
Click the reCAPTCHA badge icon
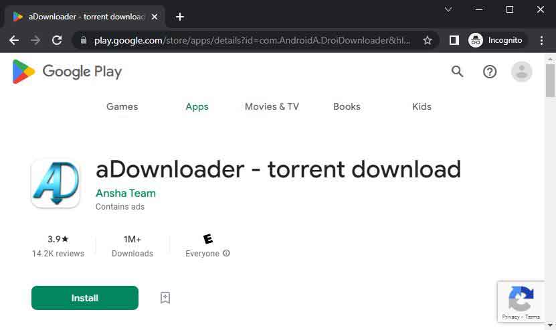[x=521, y=299]
